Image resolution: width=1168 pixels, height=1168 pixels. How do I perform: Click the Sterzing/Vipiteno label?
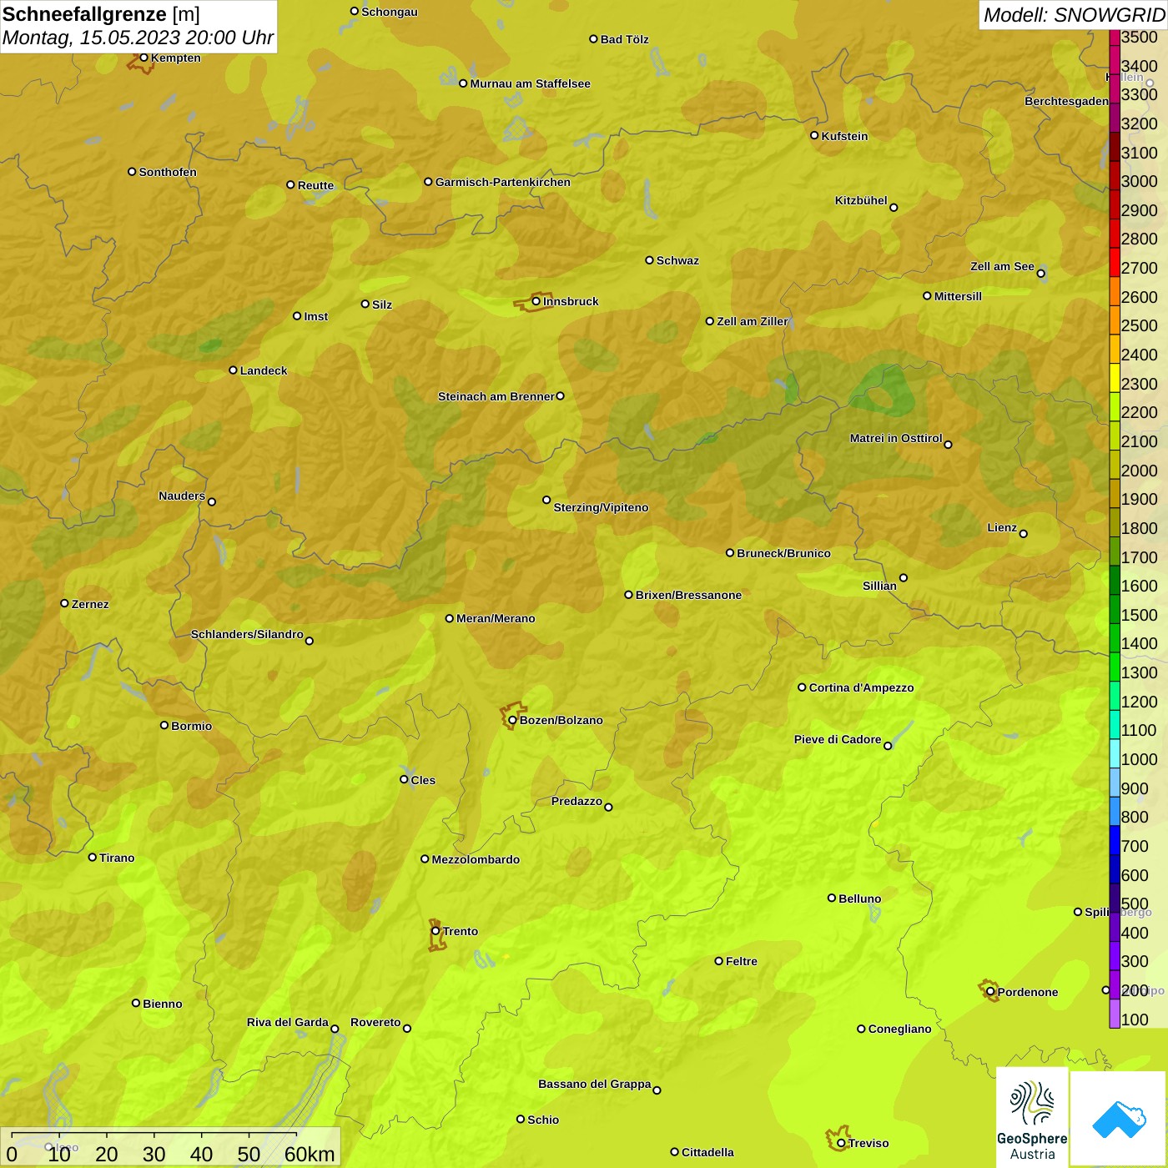[601, 507]
